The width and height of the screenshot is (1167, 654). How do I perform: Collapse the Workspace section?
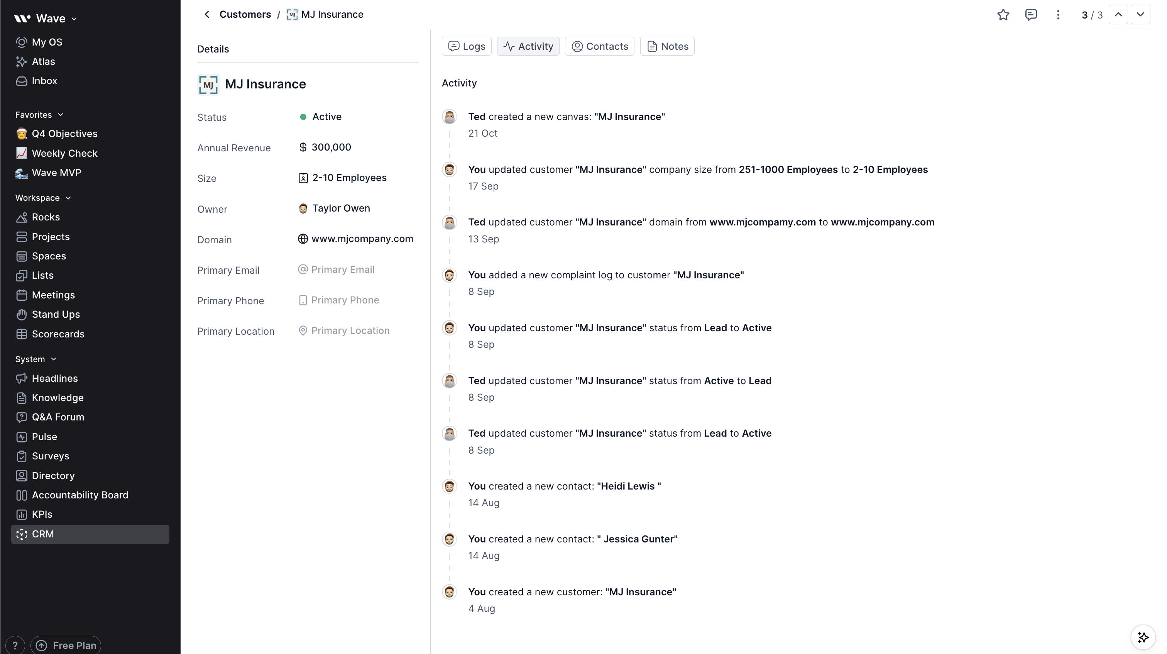(68, 198)
